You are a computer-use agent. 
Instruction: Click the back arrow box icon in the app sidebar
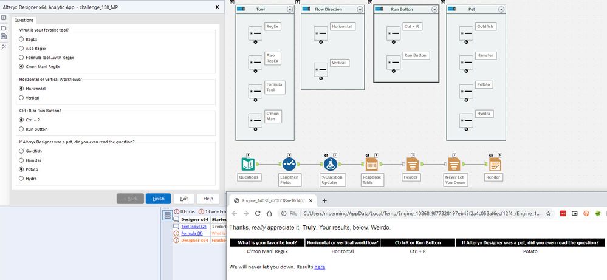pos(4,18)
